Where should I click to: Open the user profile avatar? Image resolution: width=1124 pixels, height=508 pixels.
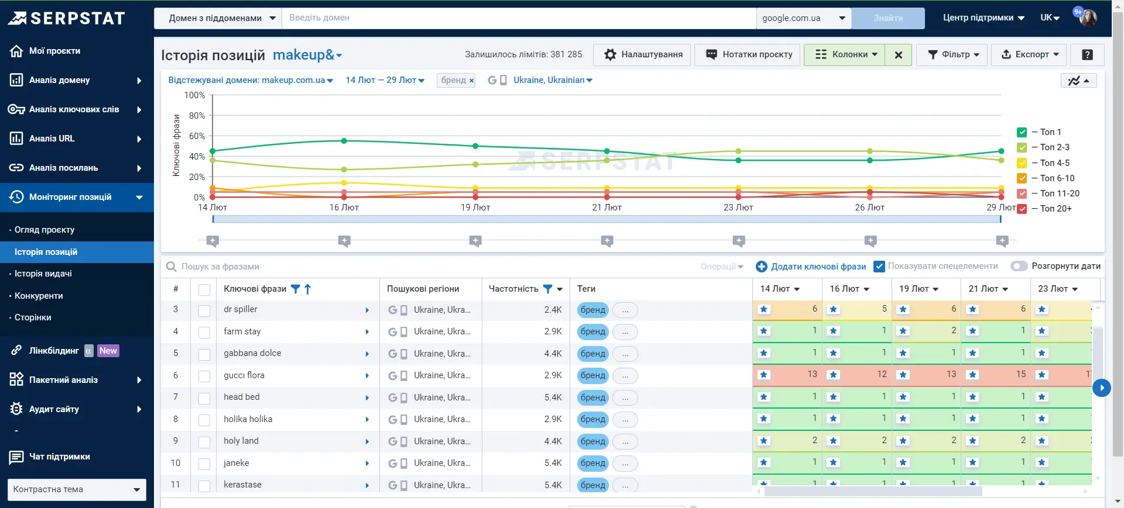[1088, 18]
